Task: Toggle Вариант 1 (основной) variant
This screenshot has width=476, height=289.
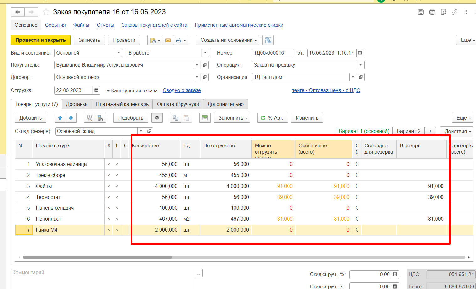Action: (364, 131)
